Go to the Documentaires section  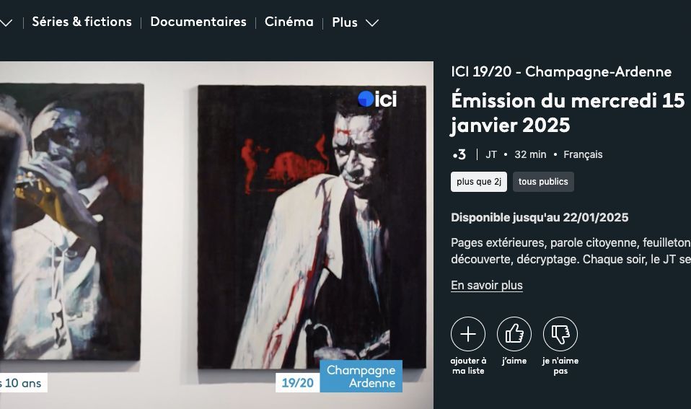(x=198, y=22)
